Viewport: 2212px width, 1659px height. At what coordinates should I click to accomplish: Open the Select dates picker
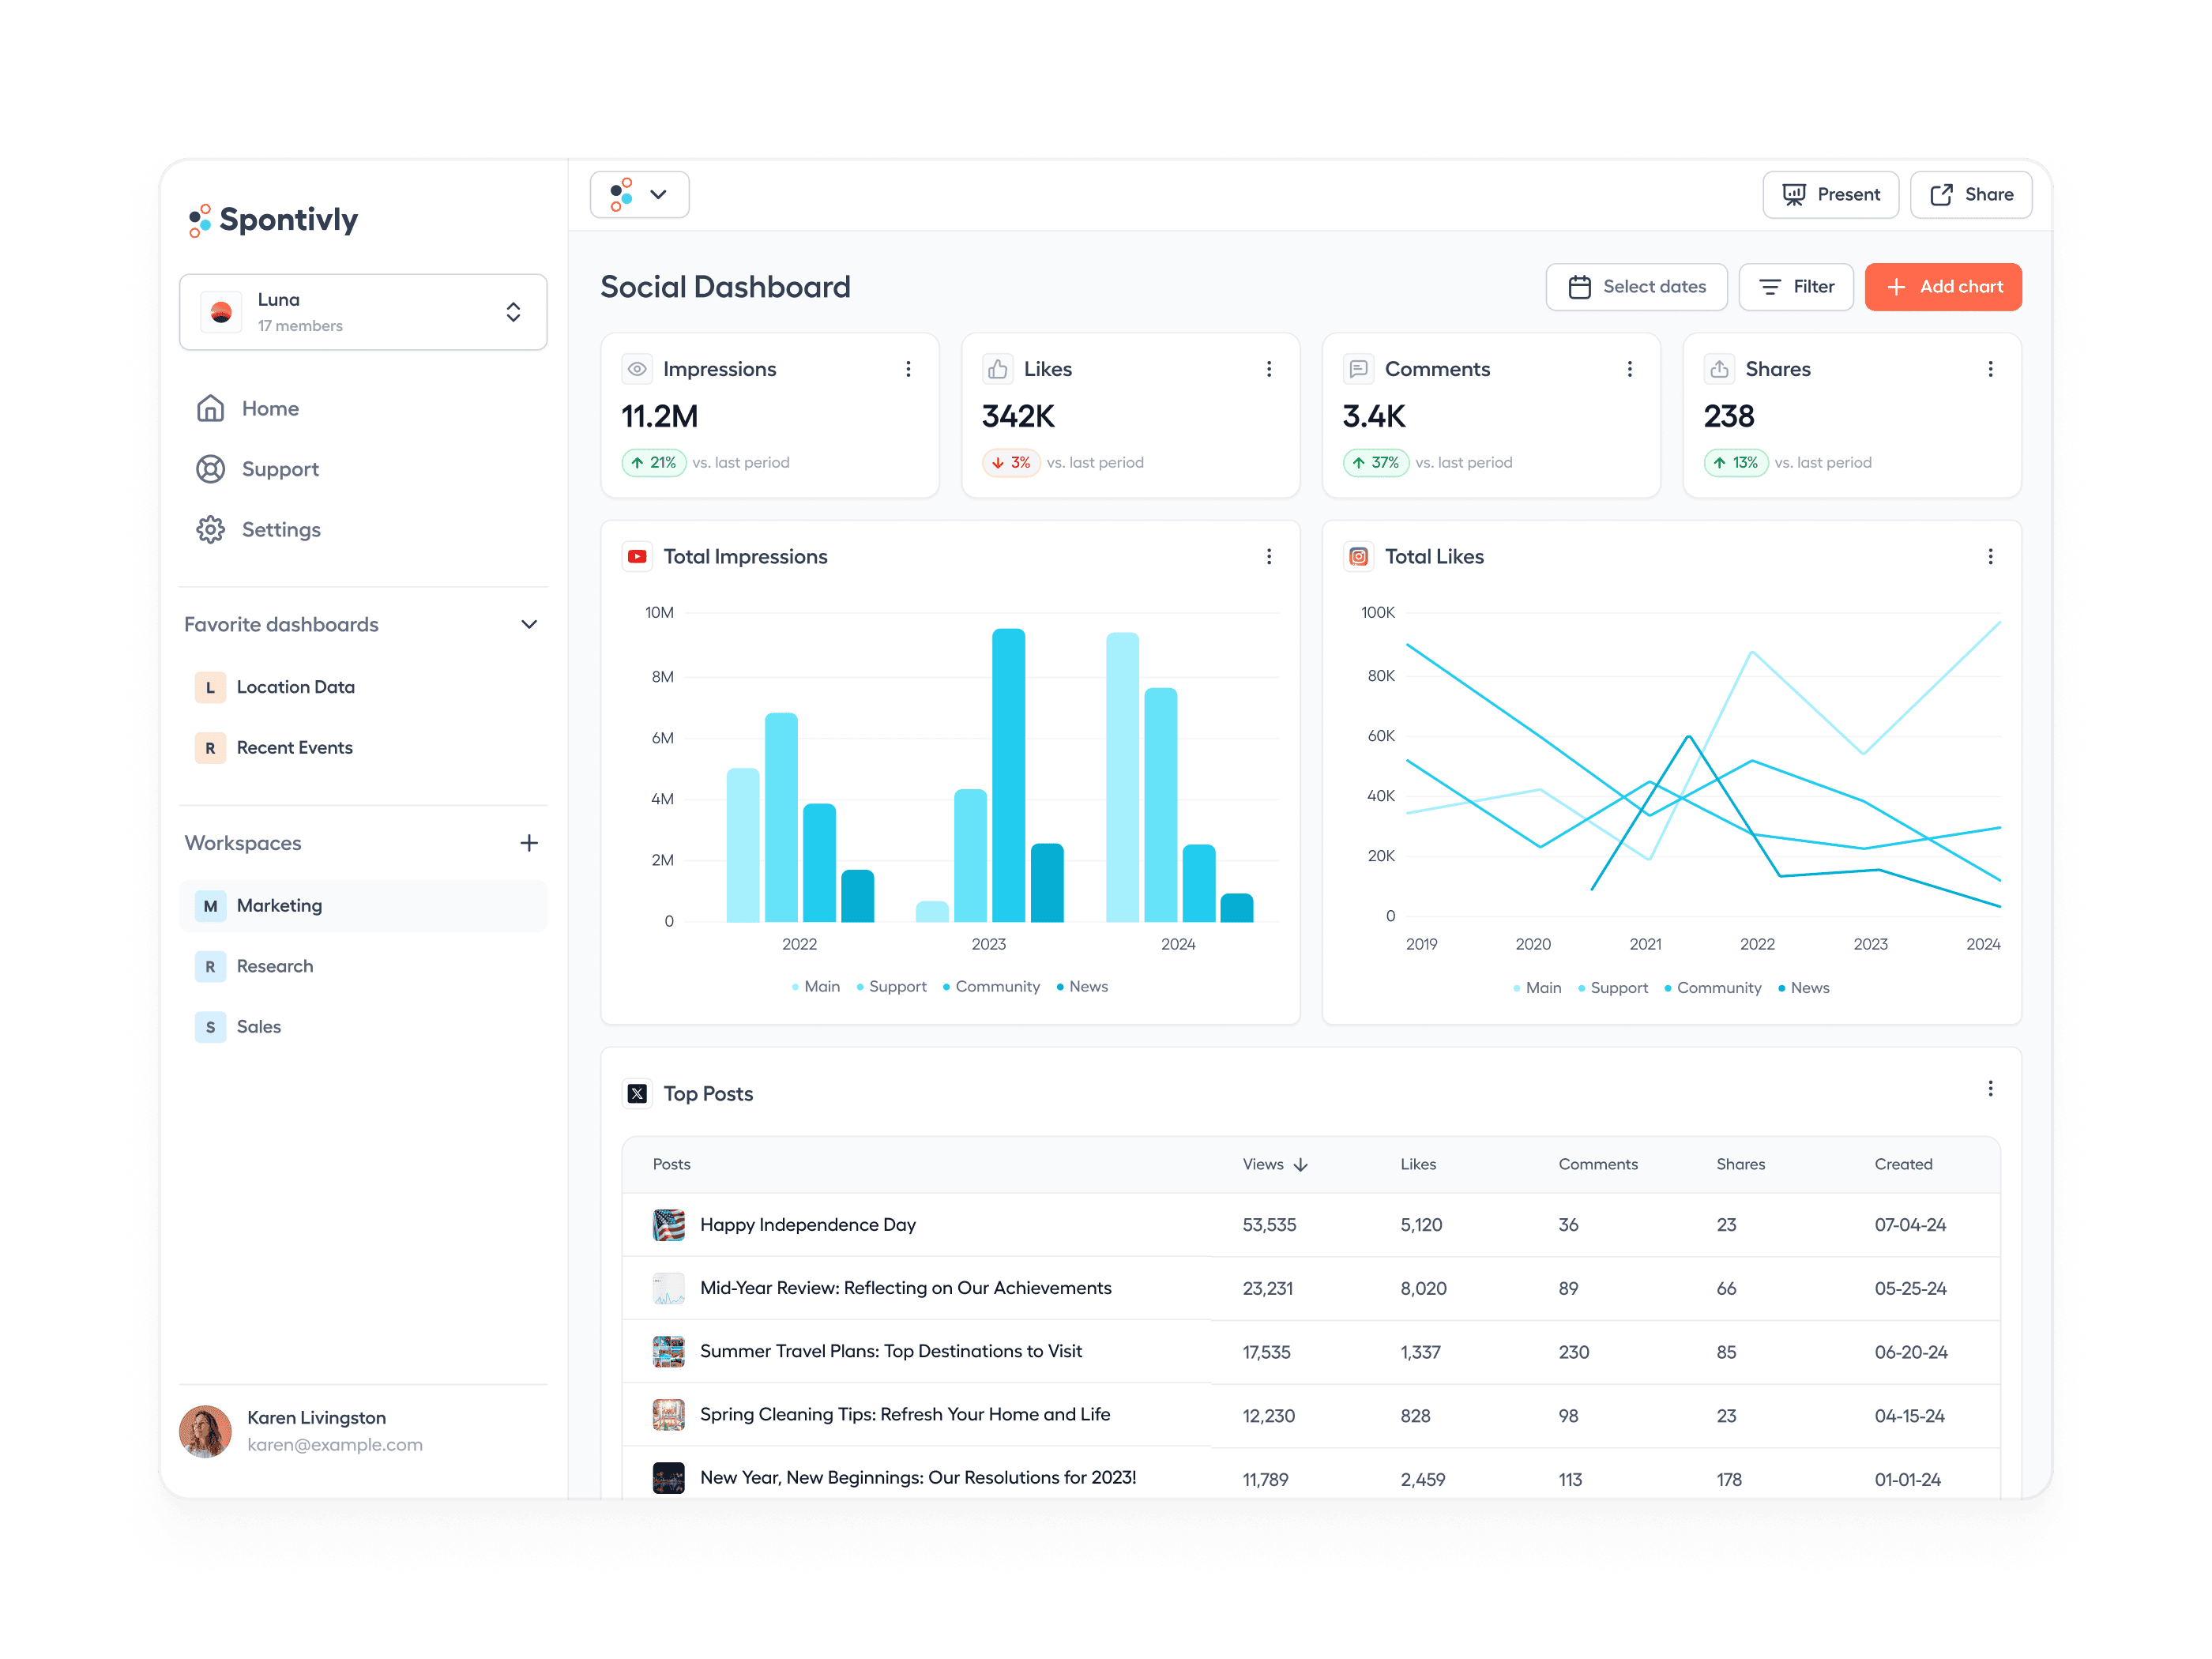[x=1632, y=284]
